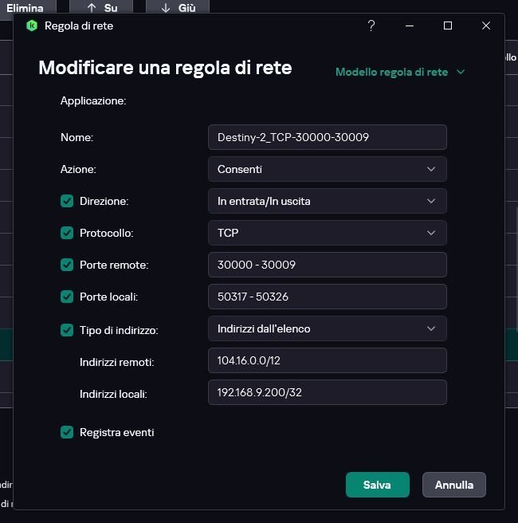
Task: Expand the Direzione dropdown
Action: 327,201
